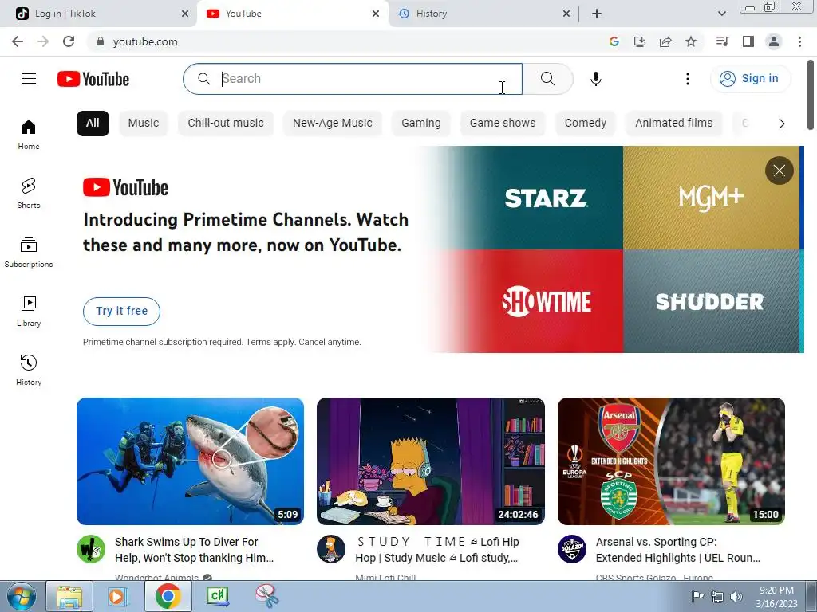The width and height of the screenshot is (817, 612).
Task: Open Library in the sidebar
Action: 29,312
